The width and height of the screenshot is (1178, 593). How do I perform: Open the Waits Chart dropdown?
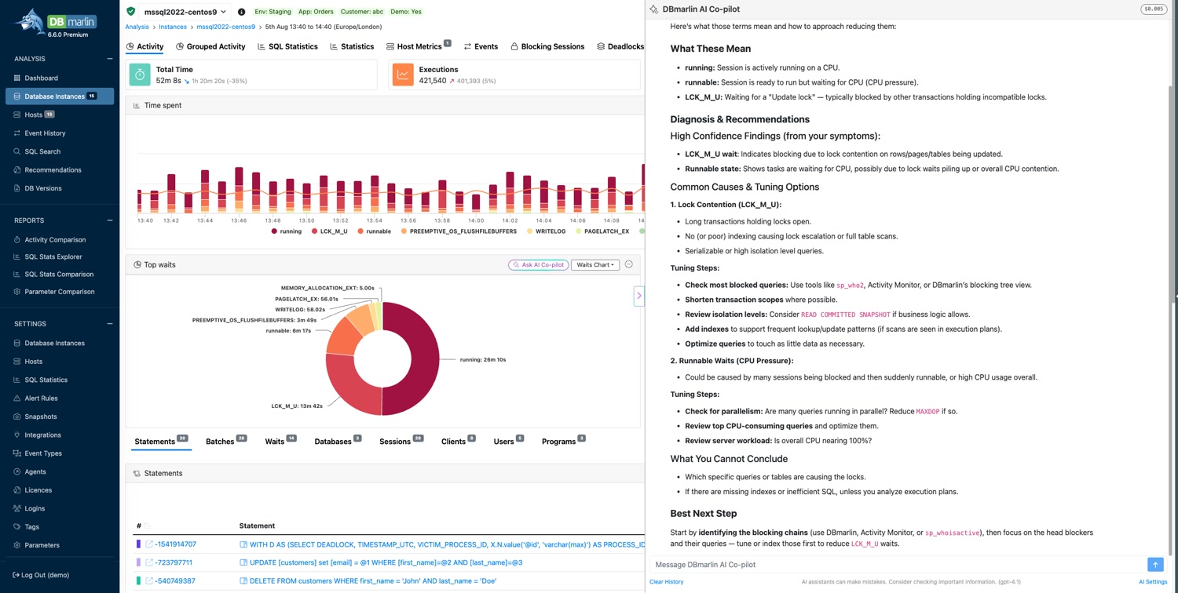[595, 265]
